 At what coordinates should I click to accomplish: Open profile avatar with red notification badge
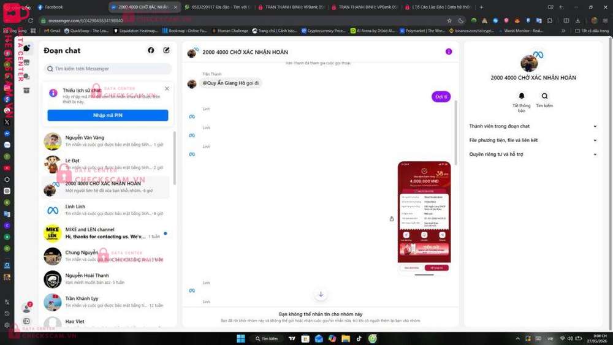[x=26, y=308]
